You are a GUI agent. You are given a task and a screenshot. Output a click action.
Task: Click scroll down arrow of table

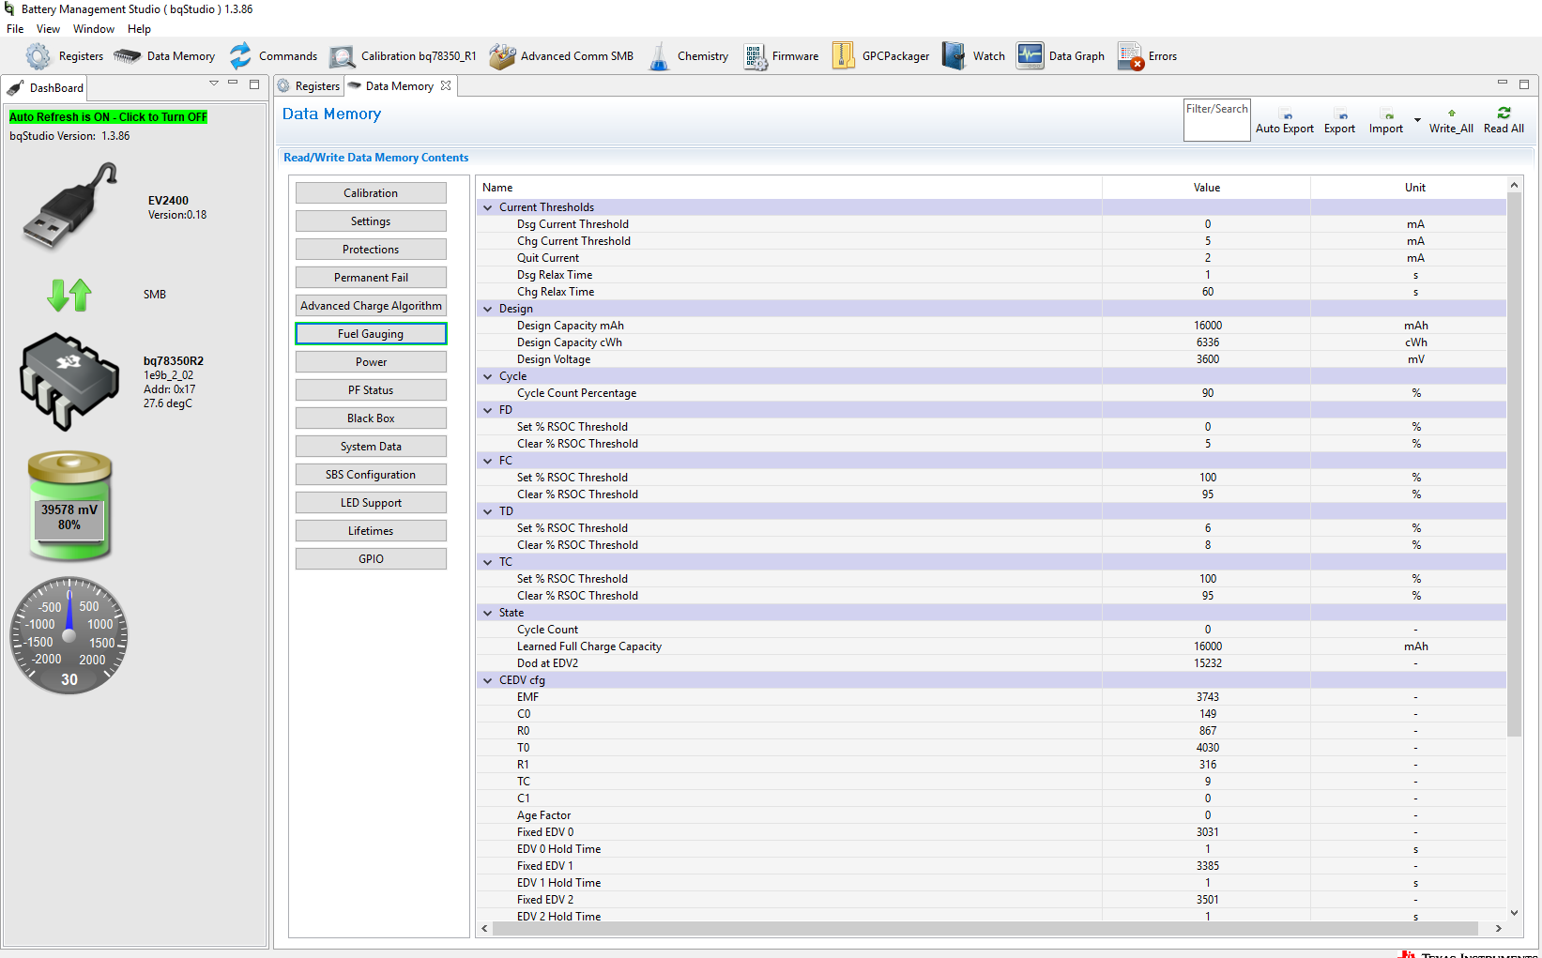1514,912
